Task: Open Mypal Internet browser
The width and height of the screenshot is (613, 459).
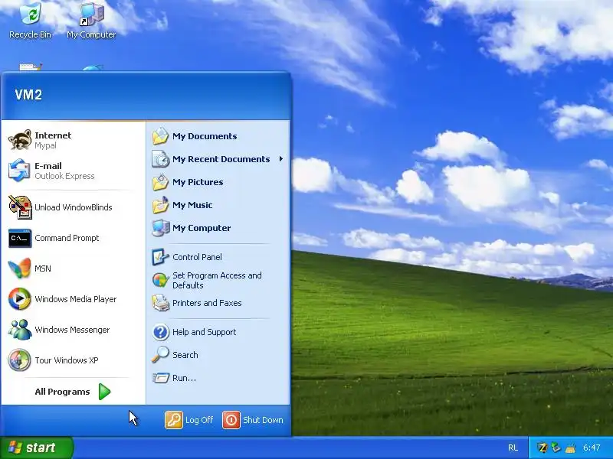Action: pyautogui.click(x=73, y=140)
